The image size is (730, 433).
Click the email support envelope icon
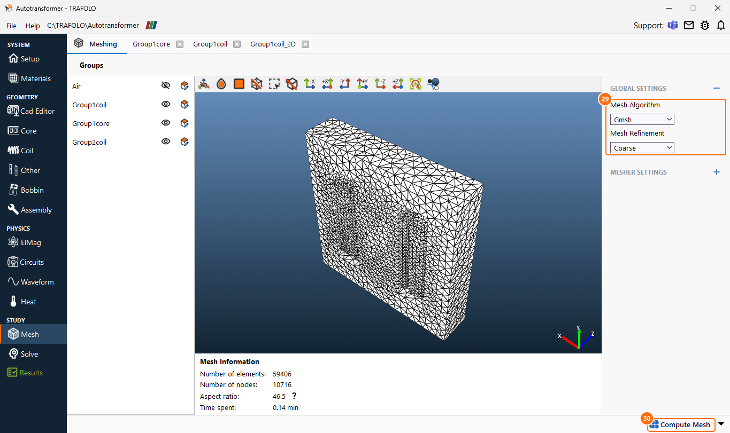tap(689, 25)
